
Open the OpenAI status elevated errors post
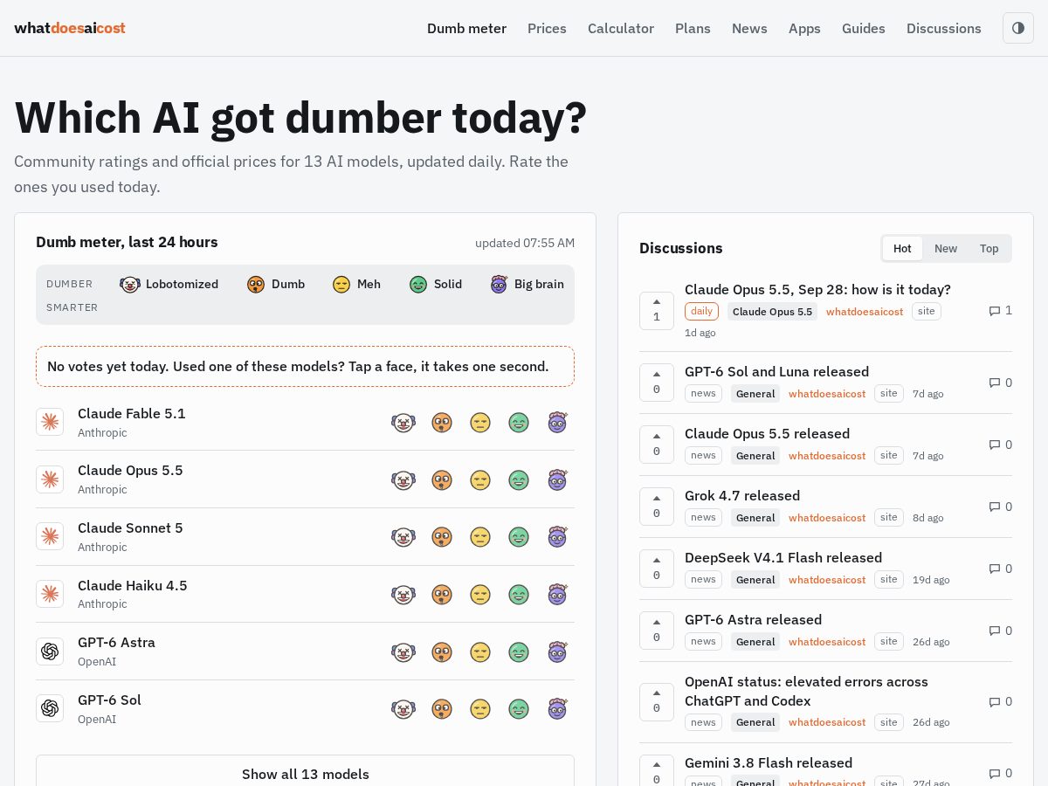[x=806, y=691]
